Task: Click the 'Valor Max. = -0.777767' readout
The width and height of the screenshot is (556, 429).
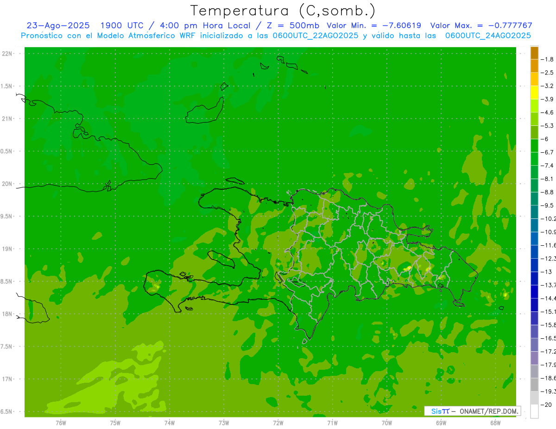Action: (x=481, y=25)
